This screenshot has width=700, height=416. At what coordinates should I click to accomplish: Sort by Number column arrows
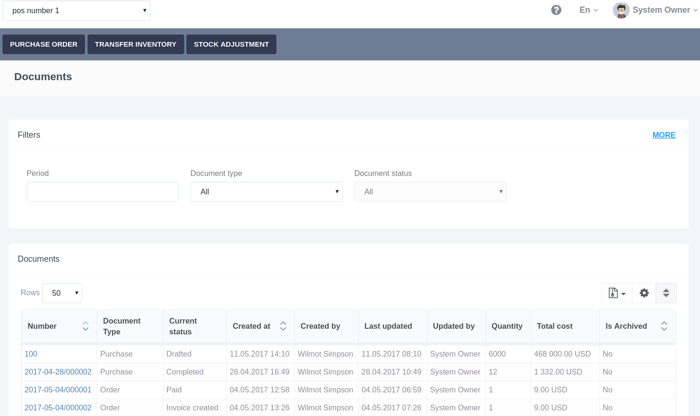point(86,326)
